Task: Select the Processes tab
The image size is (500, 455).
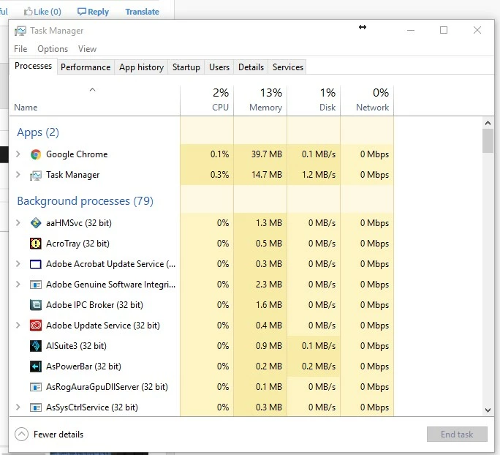Action: [33, 66]
